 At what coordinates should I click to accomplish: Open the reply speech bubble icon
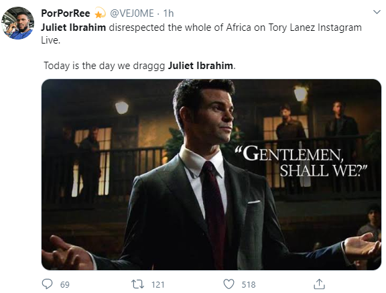(47, 284)
